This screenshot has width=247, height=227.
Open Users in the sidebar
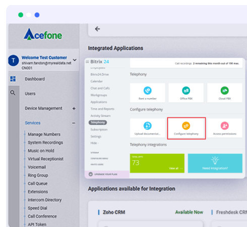[30, 94]
